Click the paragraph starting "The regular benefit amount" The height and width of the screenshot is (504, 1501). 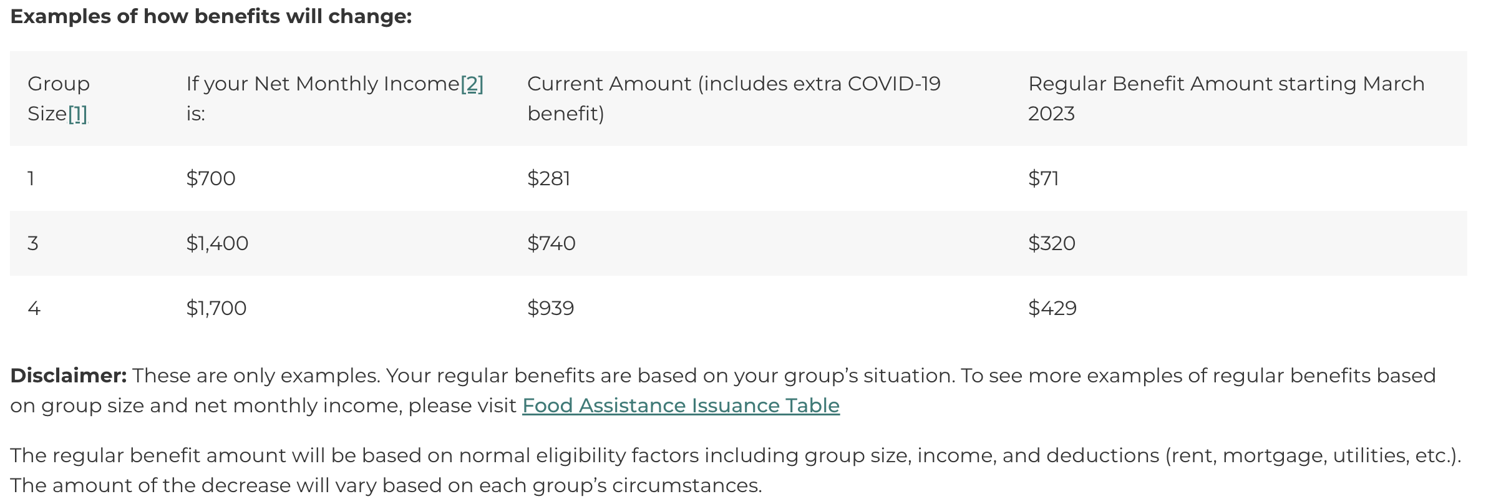click(735, 470)
